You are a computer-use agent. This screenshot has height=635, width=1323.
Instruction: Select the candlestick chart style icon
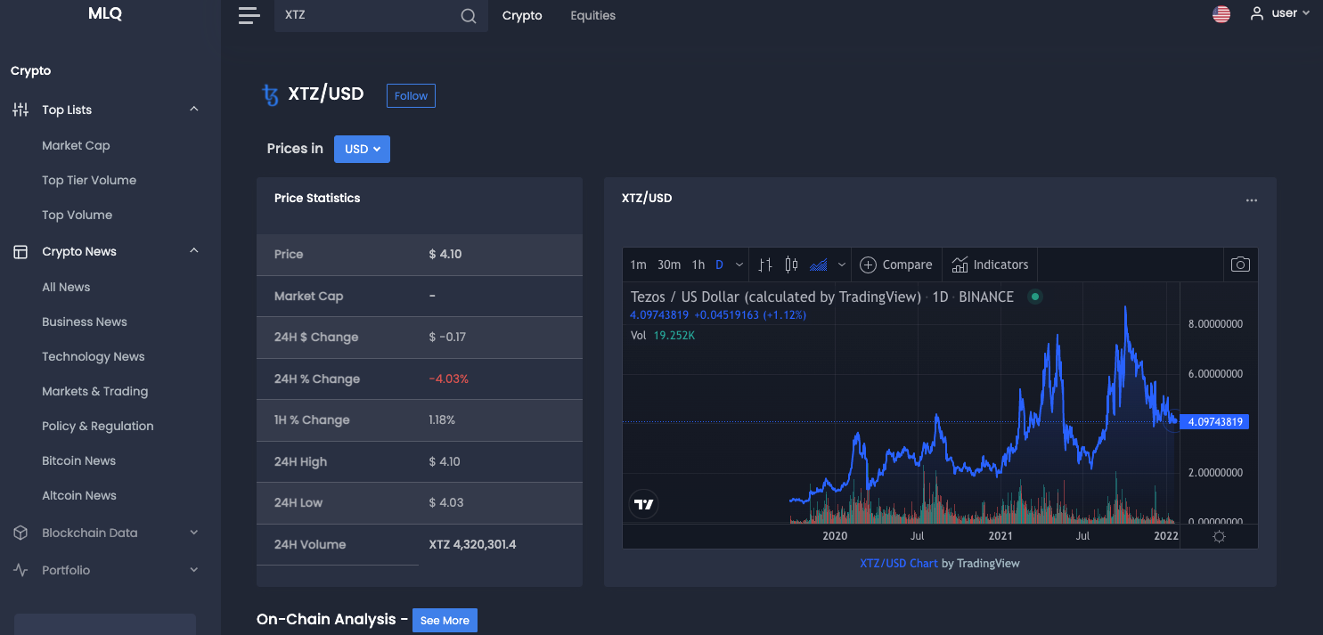[x=791, y=265]
